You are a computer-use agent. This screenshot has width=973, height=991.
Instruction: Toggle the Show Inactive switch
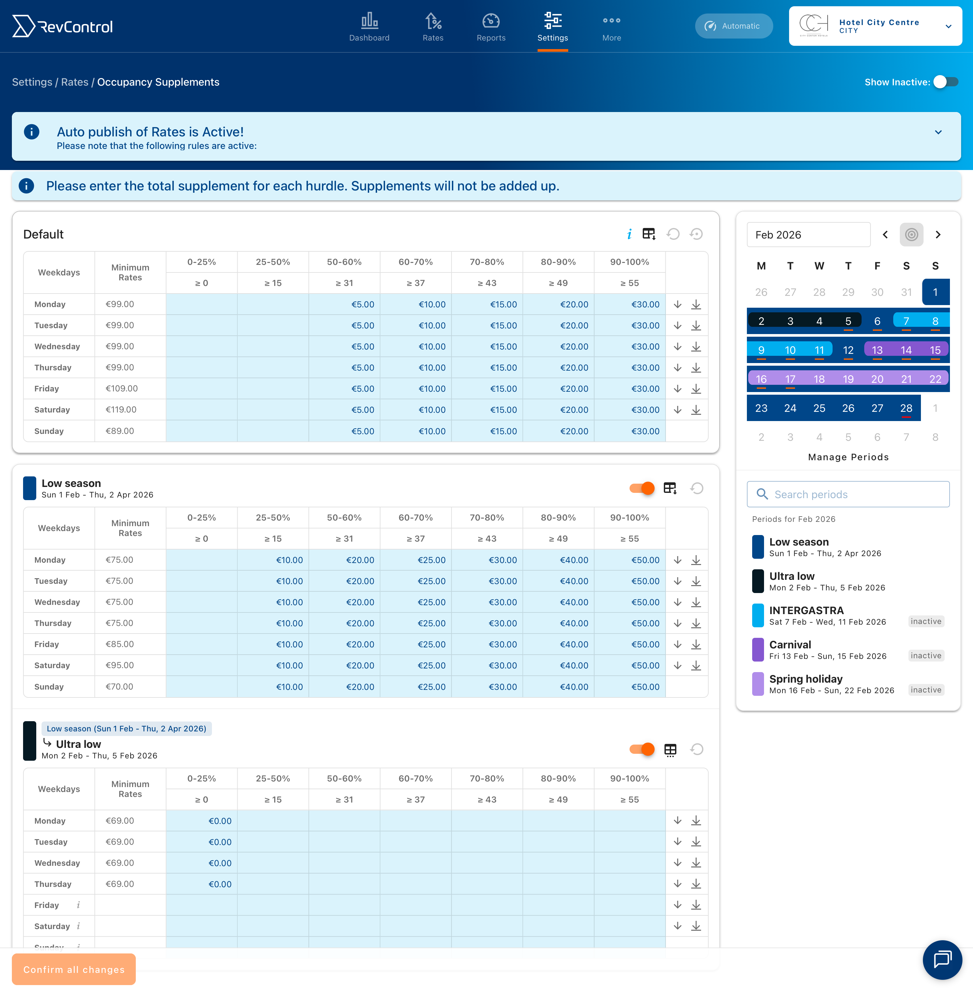tap(945, 82)
